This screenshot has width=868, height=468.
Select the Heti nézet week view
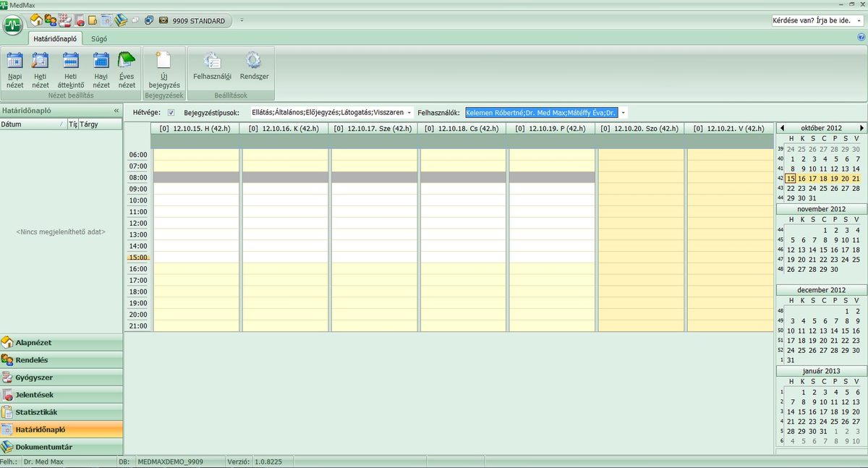(x=41, y=70)
